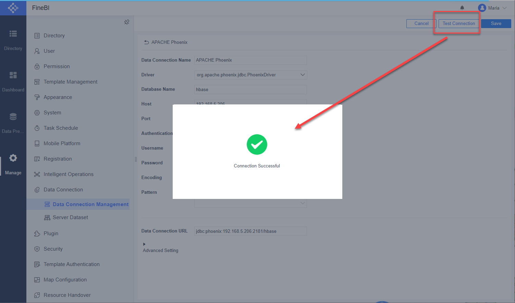Go to the Directory section in the left rail
This screenshot has width=515, height=303.
click(13, 40)
